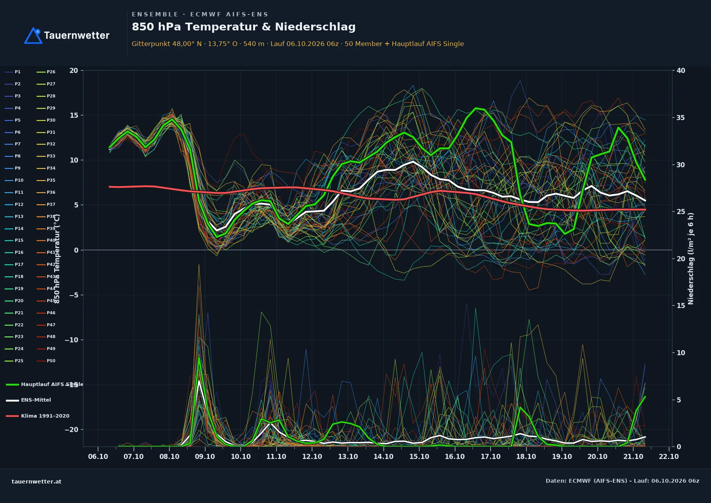Click the ENS-Mittel legend label

[36, 400]
